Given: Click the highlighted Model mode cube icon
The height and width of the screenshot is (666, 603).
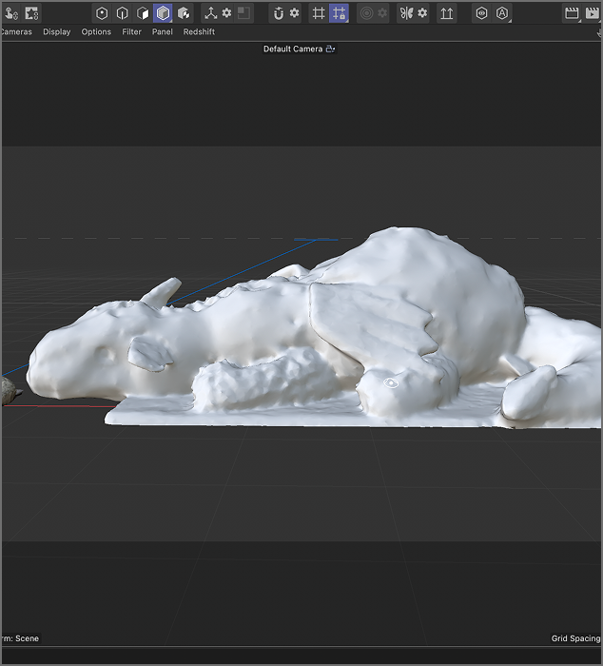Looking at the screenshot, I should [x=163, y=13].
